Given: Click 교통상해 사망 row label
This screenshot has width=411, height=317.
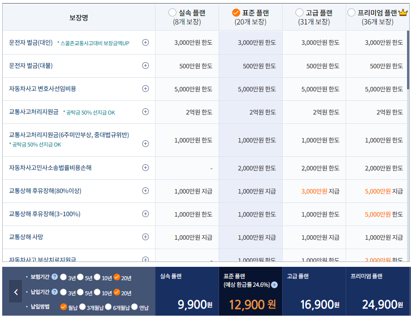Looking at the screenshot, I should 26,237.
